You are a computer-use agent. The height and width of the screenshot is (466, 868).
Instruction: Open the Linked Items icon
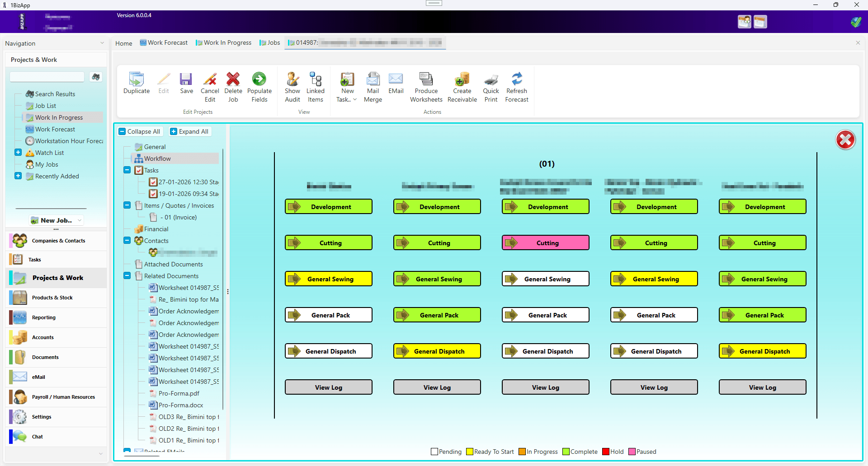point(316,79)
